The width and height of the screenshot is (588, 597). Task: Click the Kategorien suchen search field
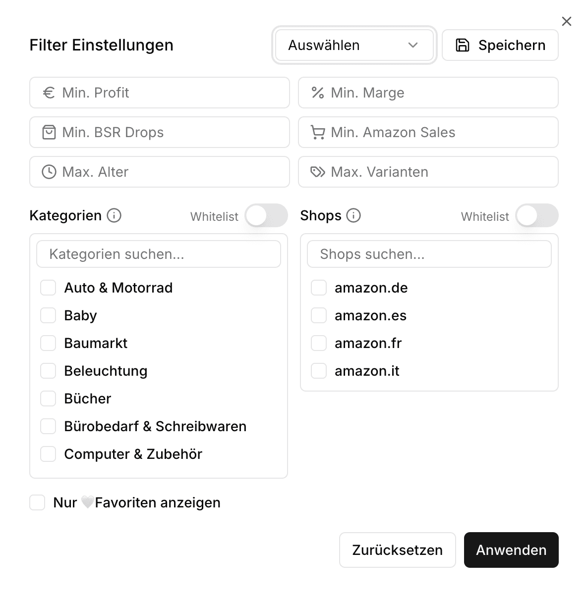pyautogui.click(x=158, y=254)
